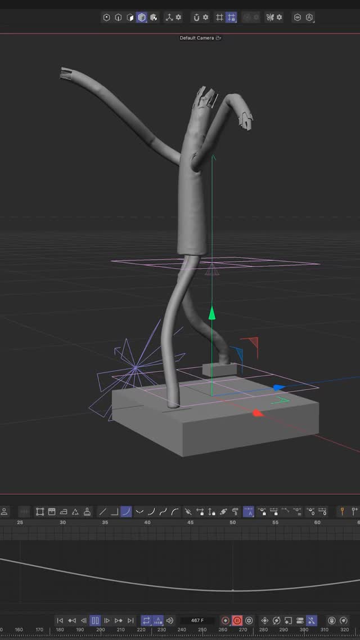This screenshot has width=360, height=640.
Task: Click the paint roller icon
Action: 235,512
